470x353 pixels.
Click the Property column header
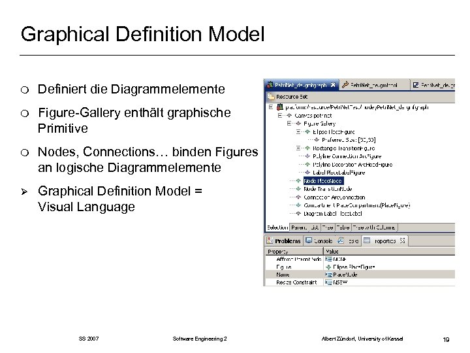[294, 251]
